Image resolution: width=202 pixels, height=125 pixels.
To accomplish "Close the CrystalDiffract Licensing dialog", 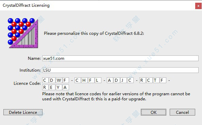I will 198,6.
